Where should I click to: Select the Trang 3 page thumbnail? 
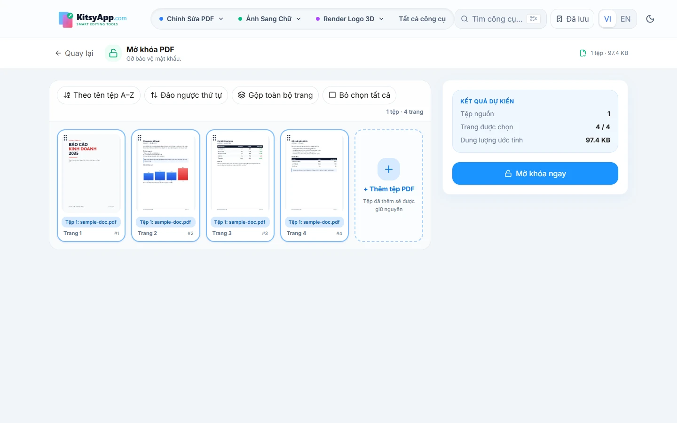(240, 172)
